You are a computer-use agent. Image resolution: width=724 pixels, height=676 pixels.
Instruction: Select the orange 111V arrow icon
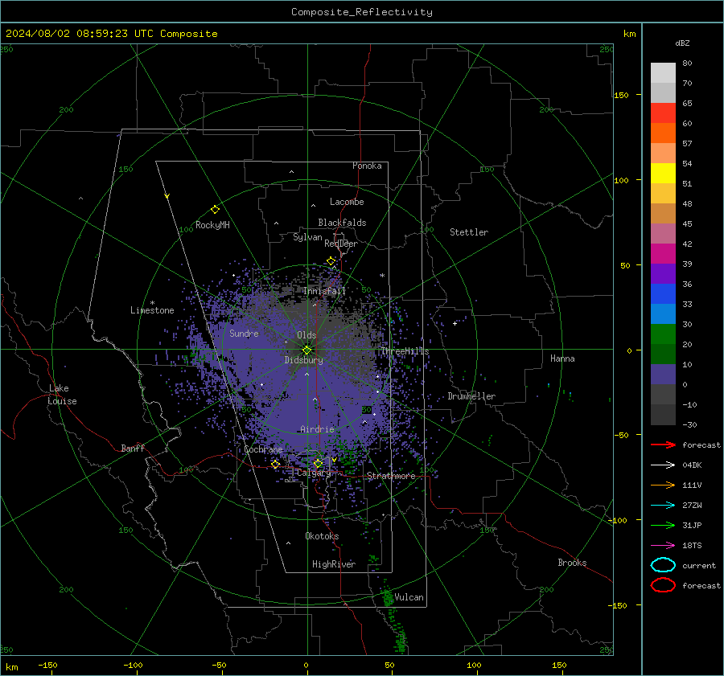pos(663,485)
